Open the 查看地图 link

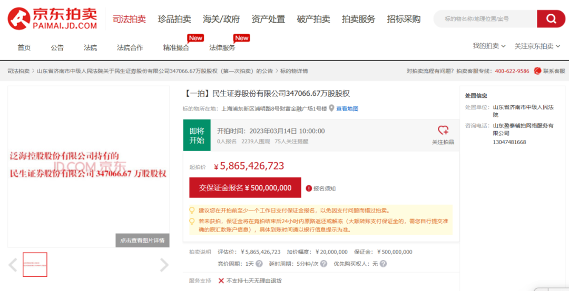tap(347, 109)
